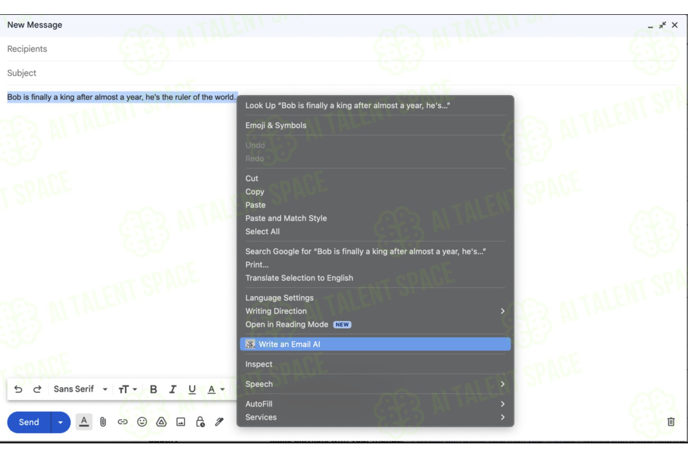The width and height of the screenshot is (688, 458).
Task: Click the insert link icon
Action: (122, 422)
